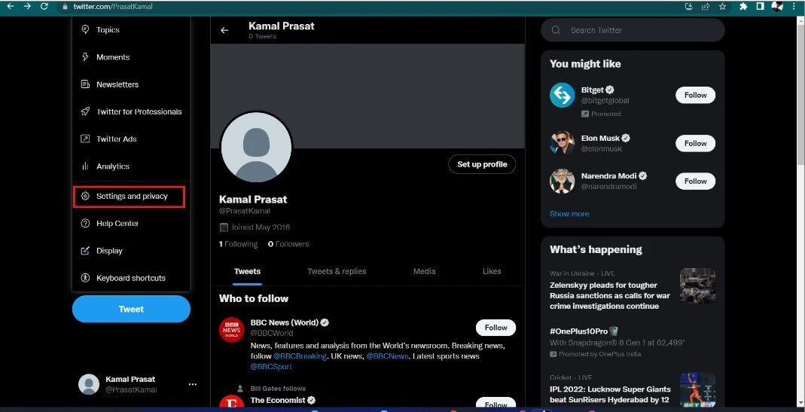Click the Settings gear icon
The height and width of the screenshot is (412, 805).
pos(85,197)
